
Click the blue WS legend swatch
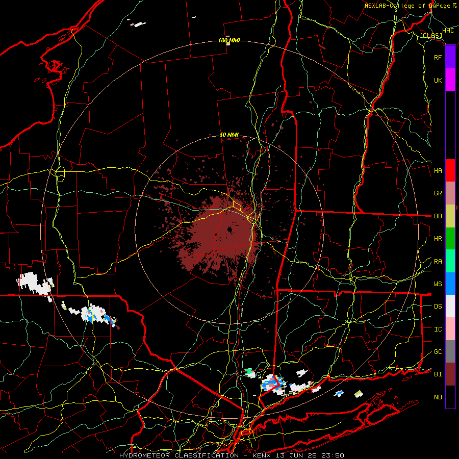tap(450, 284)
